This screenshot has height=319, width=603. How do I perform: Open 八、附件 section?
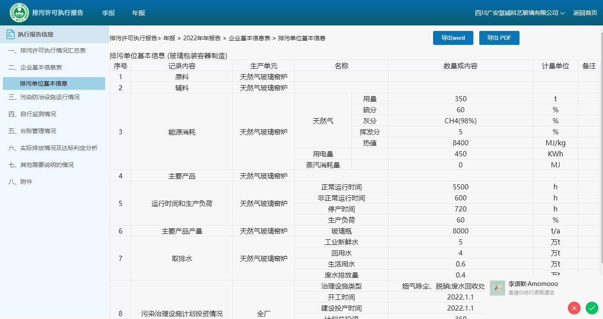point(20,182)
